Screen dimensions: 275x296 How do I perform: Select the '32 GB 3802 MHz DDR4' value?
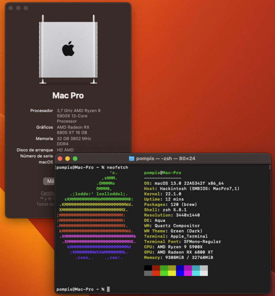[x=74, y=141]
